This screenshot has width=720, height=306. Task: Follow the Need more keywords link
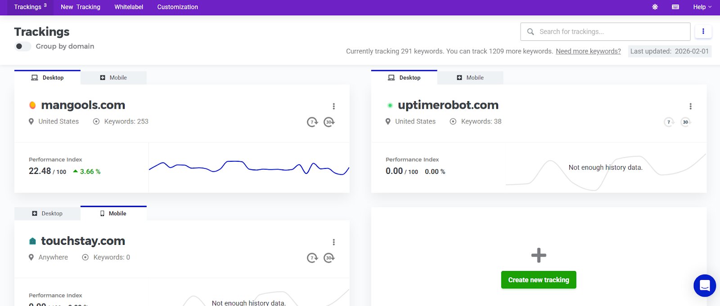tap(588, 51)
